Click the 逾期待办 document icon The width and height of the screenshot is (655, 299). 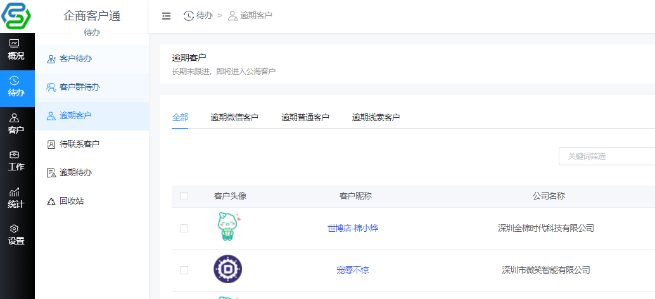point(51,173)
